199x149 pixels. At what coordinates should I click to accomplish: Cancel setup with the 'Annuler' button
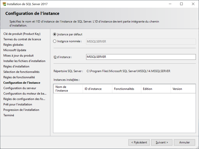pyautogui.click(x=184, y=143)
